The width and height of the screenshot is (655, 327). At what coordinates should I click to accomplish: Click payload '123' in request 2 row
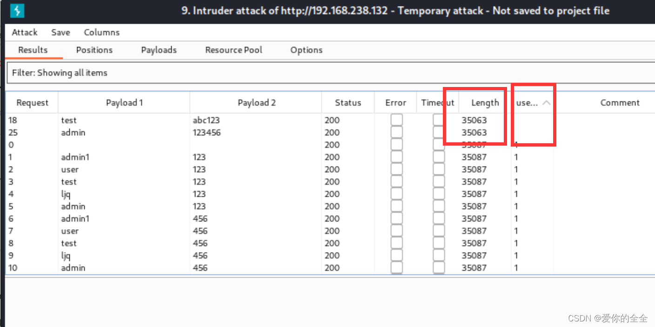click(199, 169)
